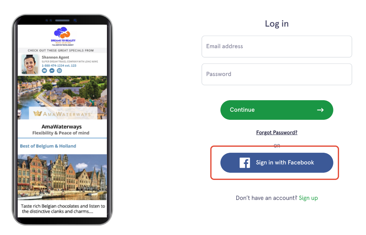366x235 pixels.
Task: Click the river village aerial photo
Action: (62, 97)
